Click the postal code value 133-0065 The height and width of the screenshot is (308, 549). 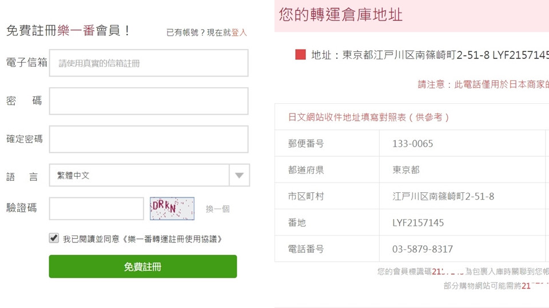pyautogui.click(x=413, y=144)
